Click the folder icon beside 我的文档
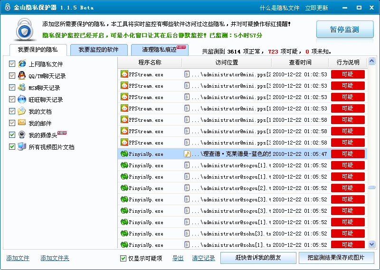 pyautogui.click(x=22, y=111)
